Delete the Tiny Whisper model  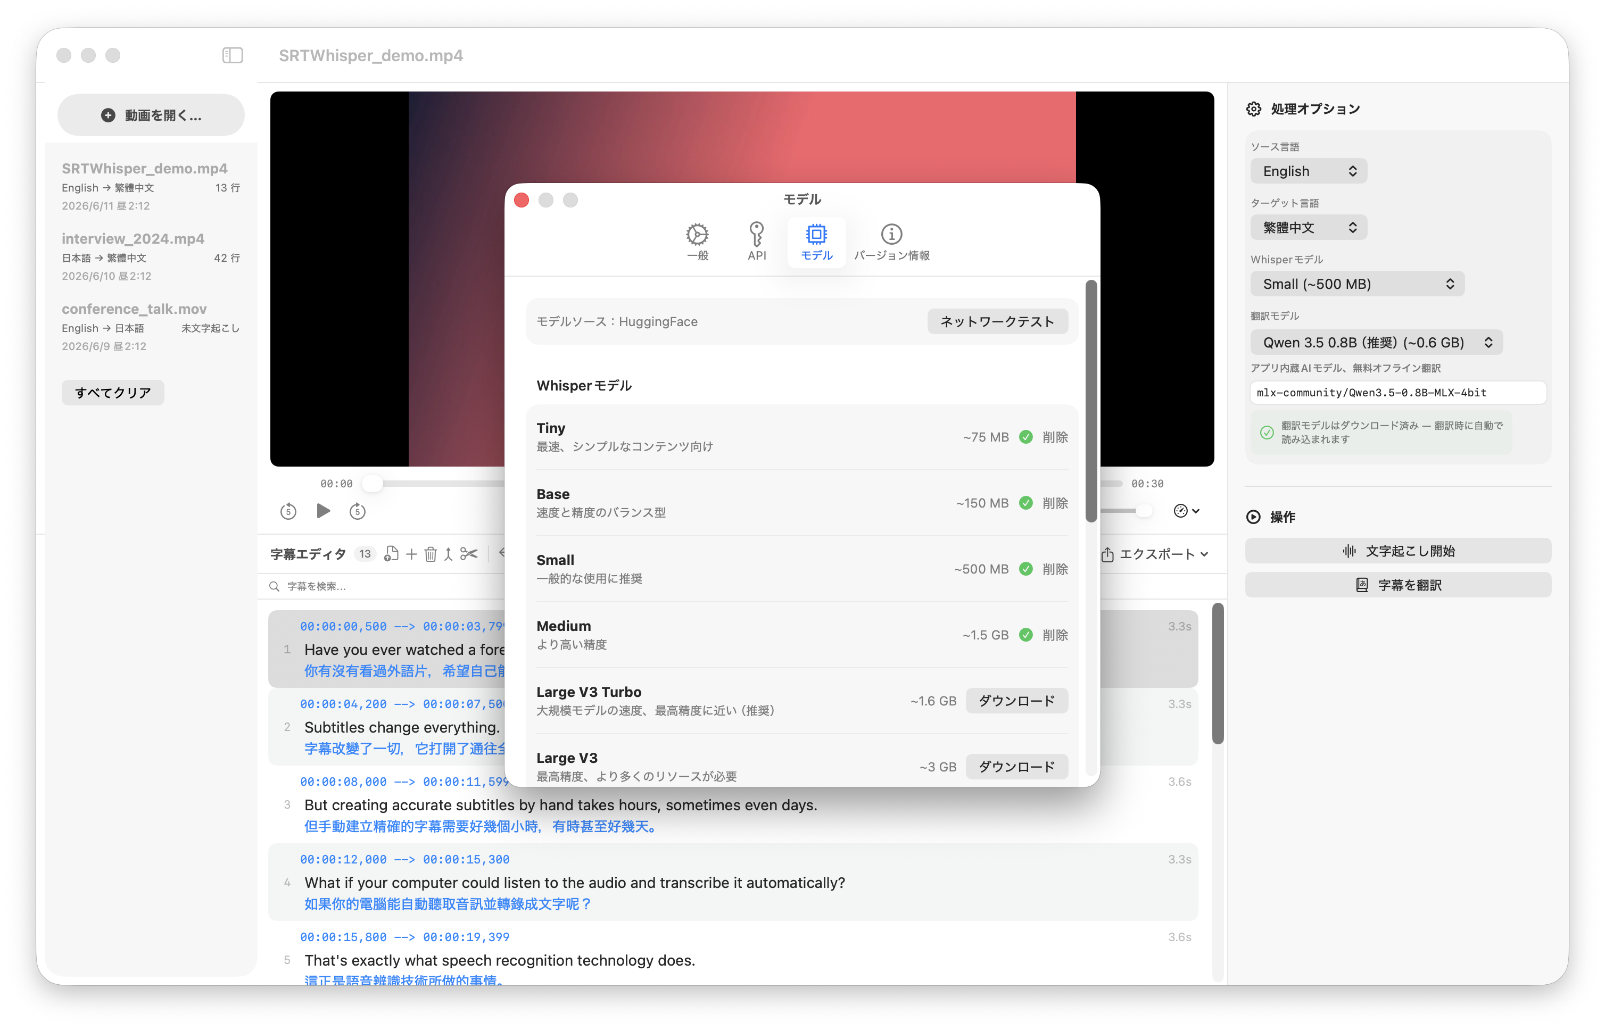click(1054, 437)
